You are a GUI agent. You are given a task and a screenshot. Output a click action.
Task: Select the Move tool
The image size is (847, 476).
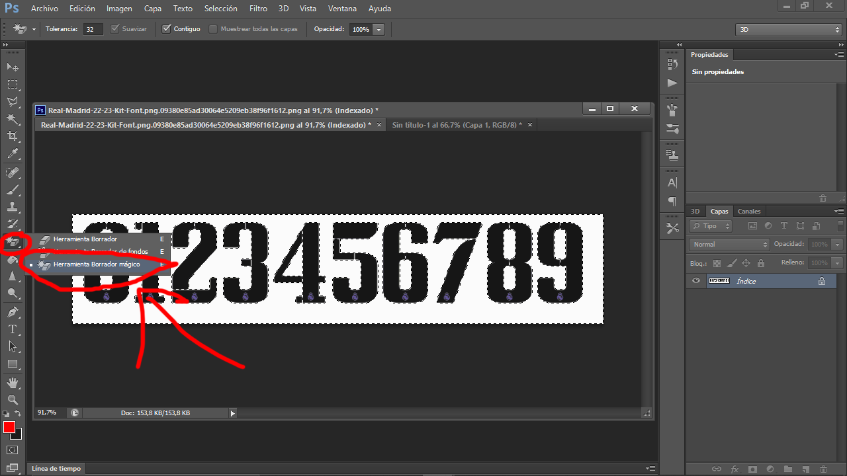pos(13,67)
